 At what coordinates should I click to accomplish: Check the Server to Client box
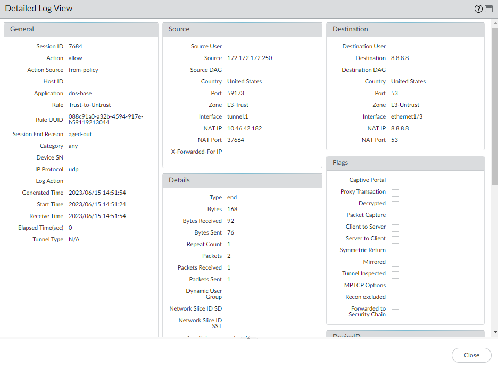point(395,240)
